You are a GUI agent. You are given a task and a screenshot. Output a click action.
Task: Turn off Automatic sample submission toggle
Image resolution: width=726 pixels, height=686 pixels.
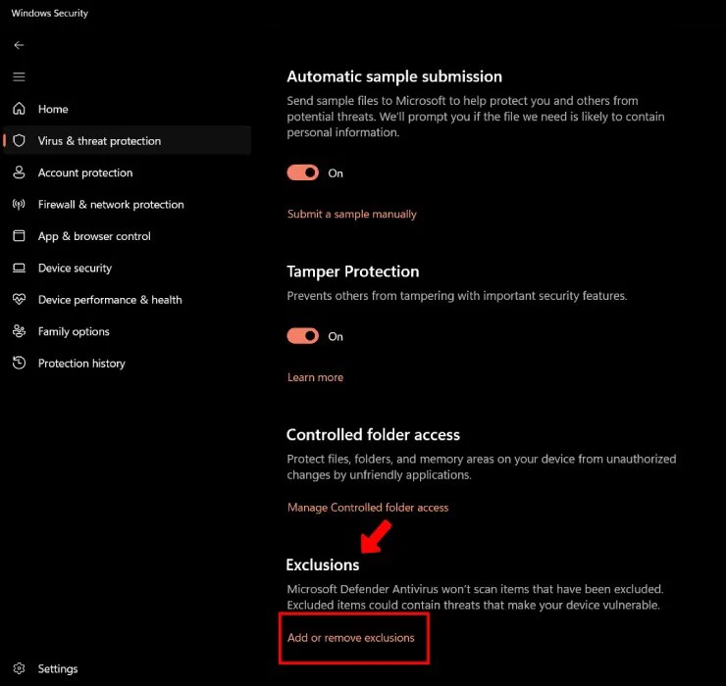pyautogui.click(x=303, y=172)
